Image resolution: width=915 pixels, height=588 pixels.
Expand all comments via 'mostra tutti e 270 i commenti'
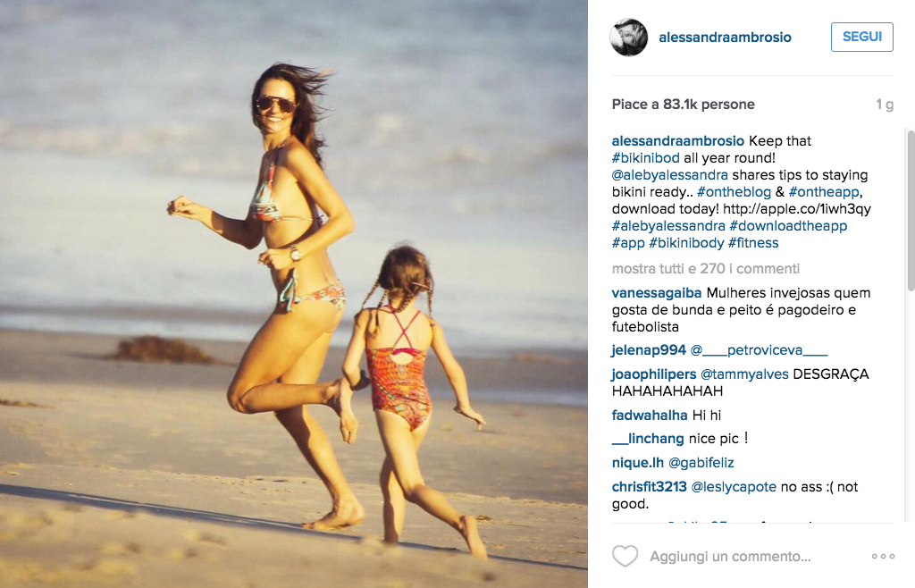tap(706, 269)
